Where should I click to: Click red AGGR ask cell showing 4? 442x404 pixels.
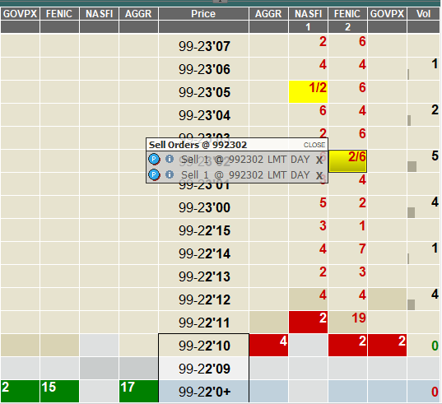point(268,345)
